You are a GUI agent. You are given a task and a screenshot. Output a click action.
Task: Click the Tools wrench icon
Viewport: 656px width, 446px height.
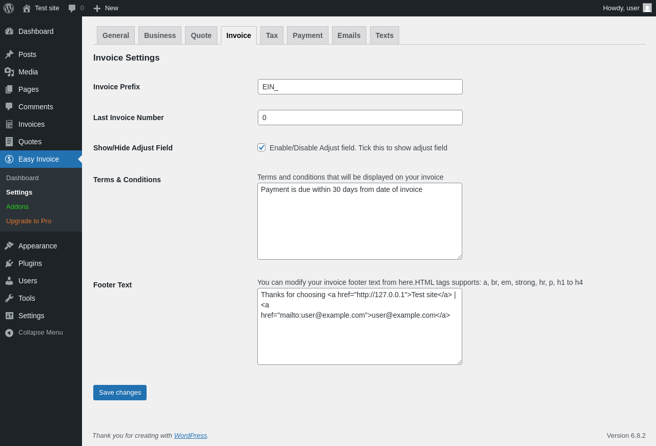tap(9, 298)
